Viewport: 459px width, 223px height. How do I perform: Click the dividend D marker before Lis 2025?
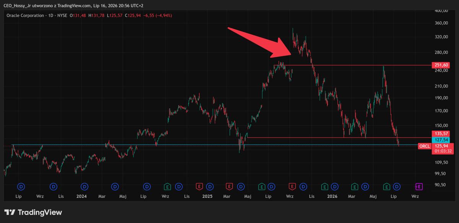point(303,186)
